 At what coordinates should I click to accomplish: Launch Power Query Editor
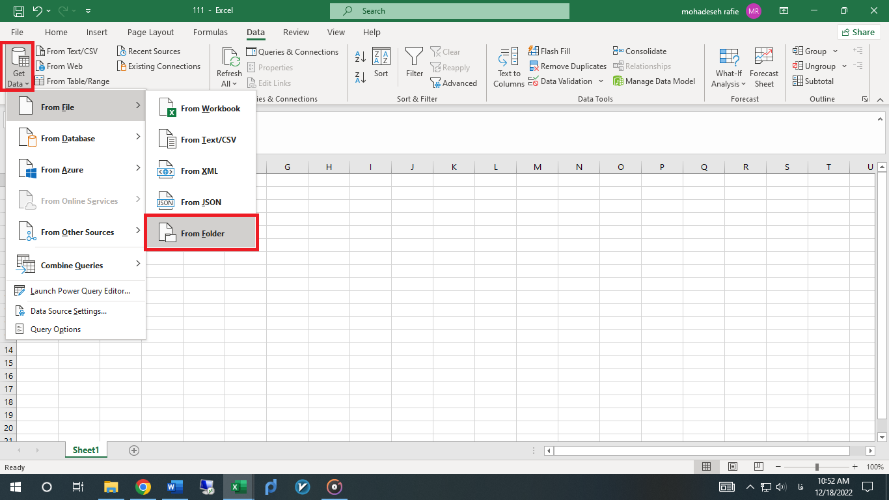[76, 291]
